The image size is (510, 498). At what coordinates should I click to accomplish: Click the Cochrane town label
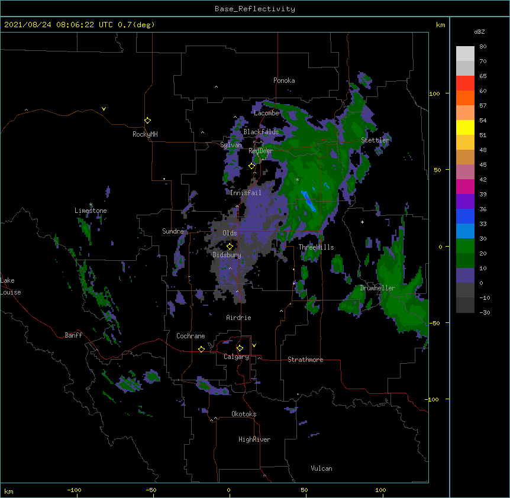(191, 336)
